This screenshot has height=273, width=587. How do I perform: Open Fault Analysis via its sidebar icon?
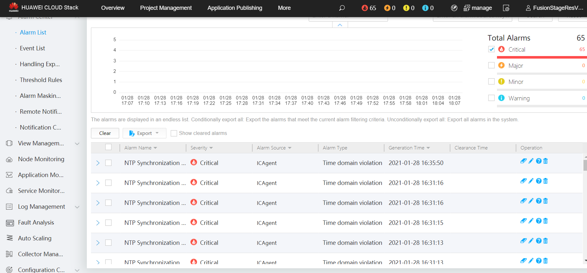point(10,223)
